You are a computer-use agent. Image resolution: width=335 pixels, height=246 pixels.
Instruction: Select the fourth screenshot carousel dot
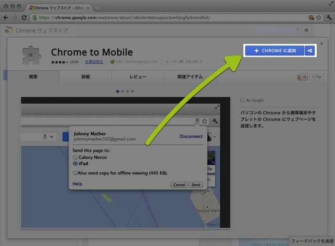pyautogui.click(x=132, y=92)
